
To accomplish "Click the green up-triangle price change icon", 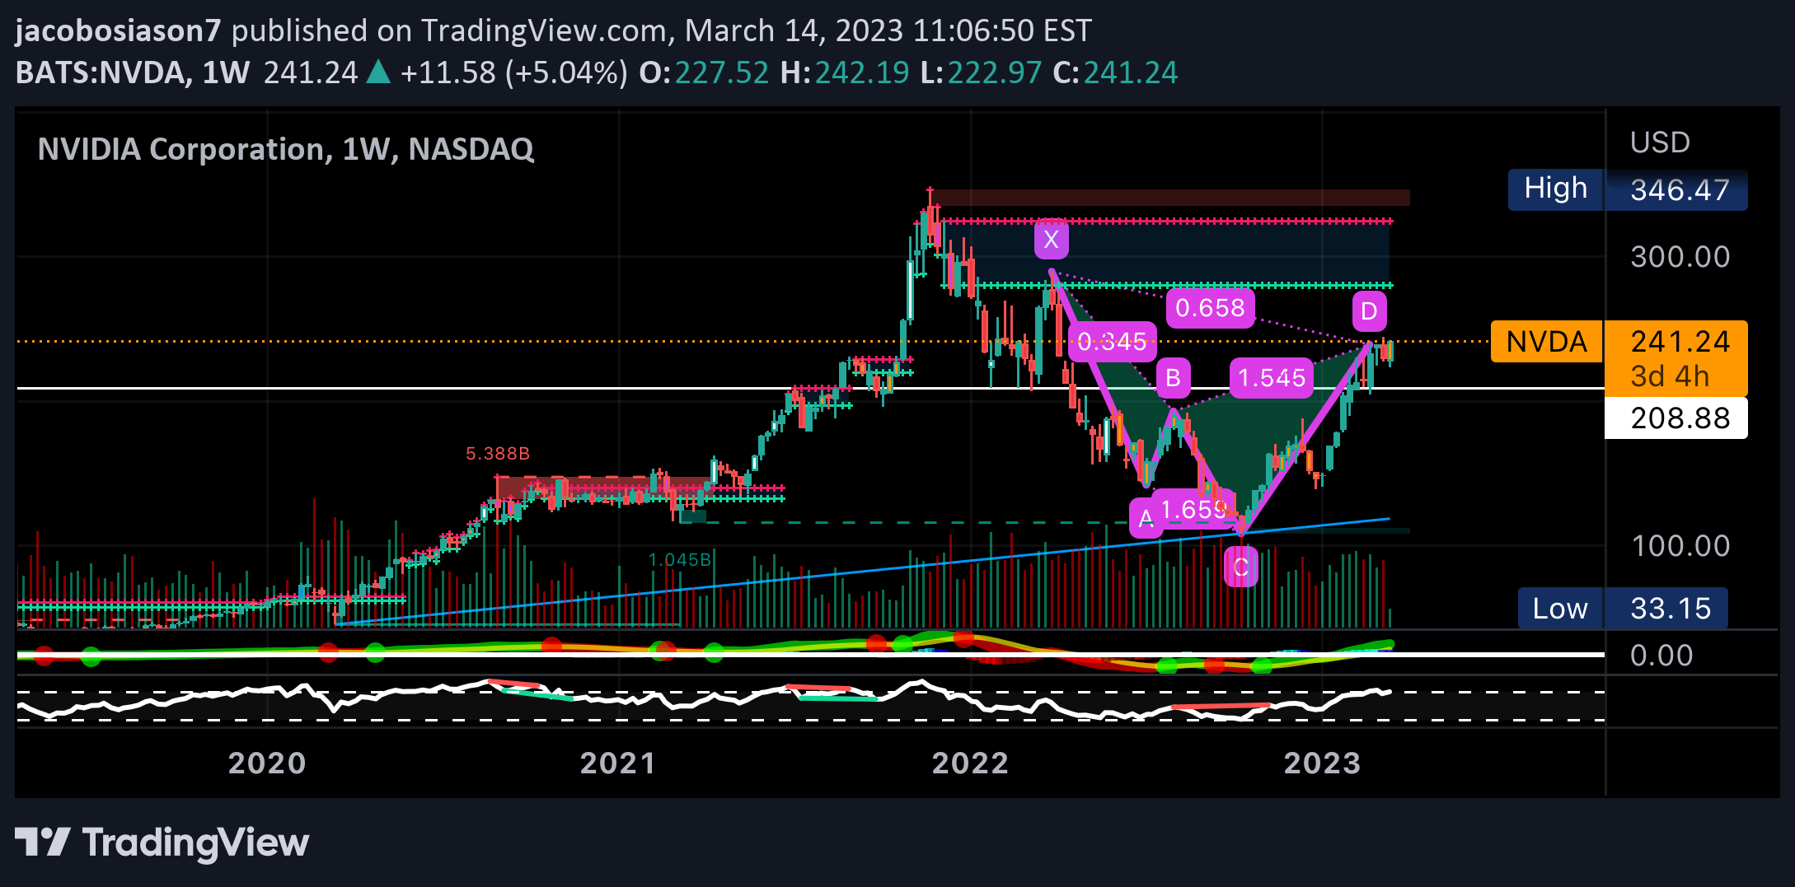I will click(x=378, y=72).
